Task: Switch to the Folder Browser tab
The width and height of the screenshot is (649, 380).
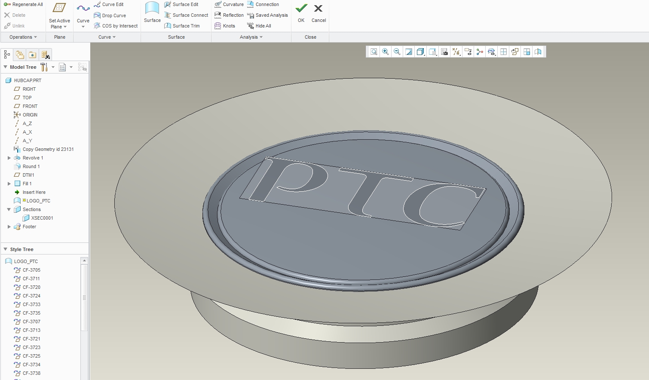Action: (x=20, y=55)
